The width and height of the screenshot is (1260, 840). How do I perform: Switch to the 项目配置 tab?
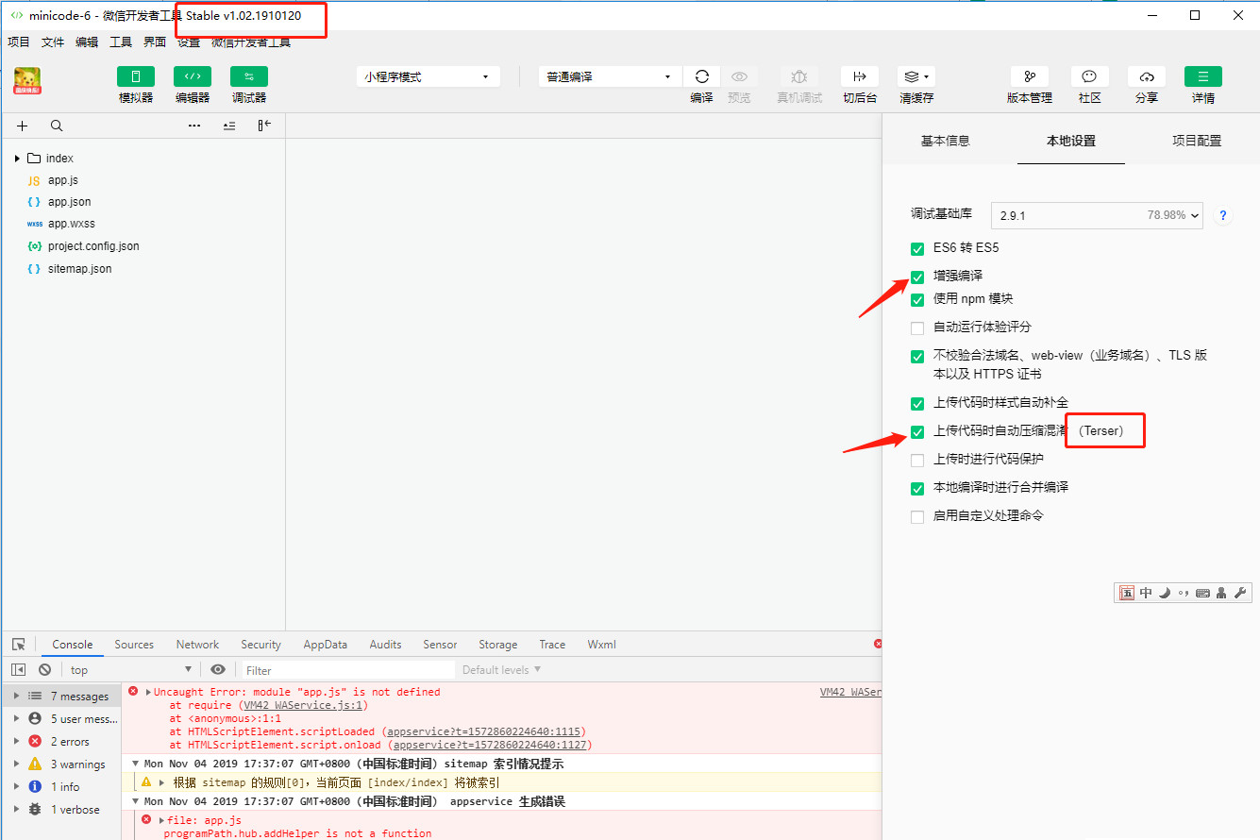click(1197, 141)
